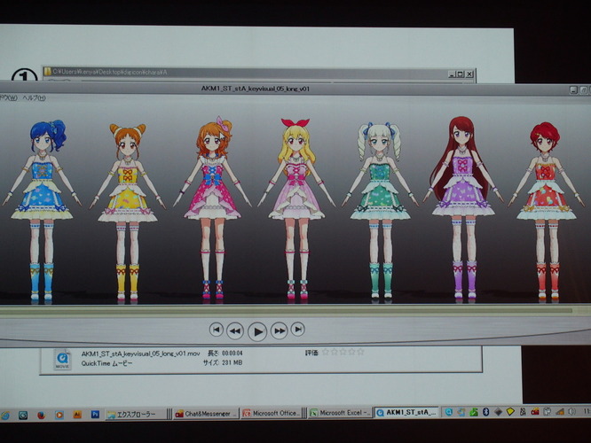This screenshot has width=591, height=443.
Task: Open the teal arrow app in quick launch
Action: tap(23, 416)
